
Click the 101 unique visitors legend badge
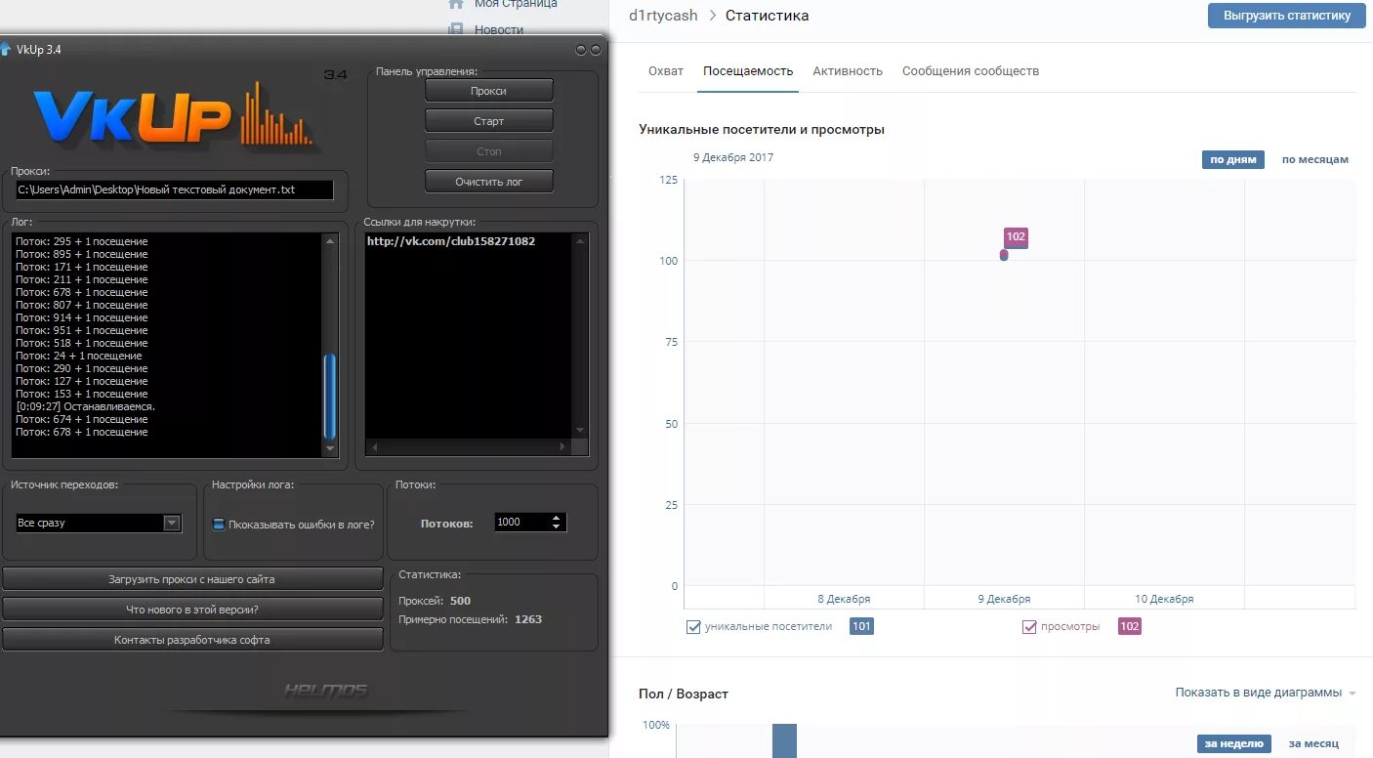861,626
